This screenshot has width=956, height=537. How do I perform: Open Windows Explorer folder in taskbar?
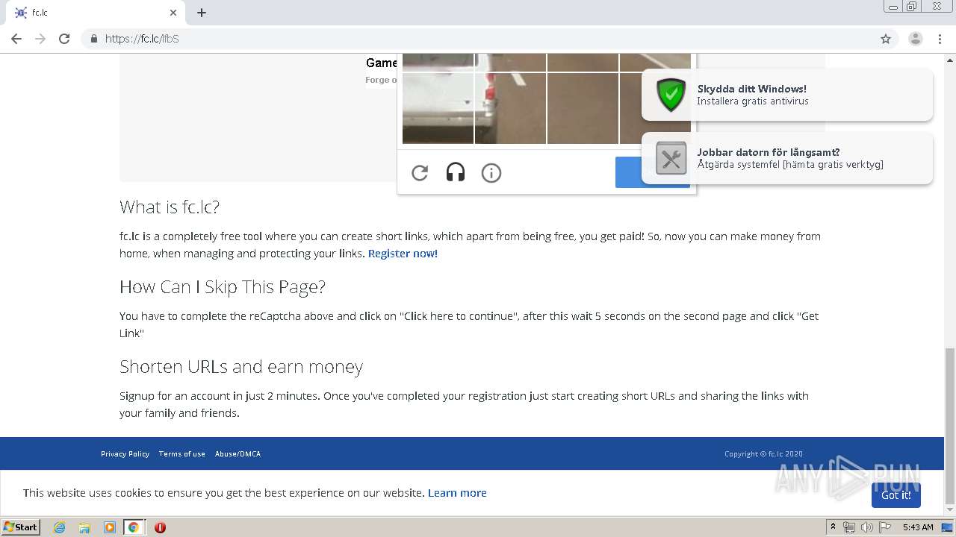coord(84,527)
